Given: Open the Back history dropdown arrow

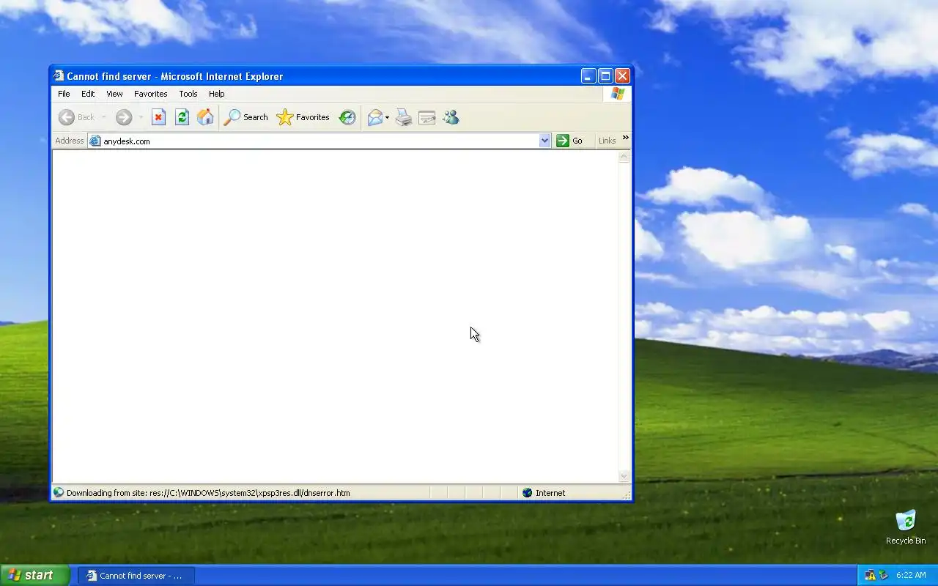Looking at the screenshot, I should tap(103, 117).
